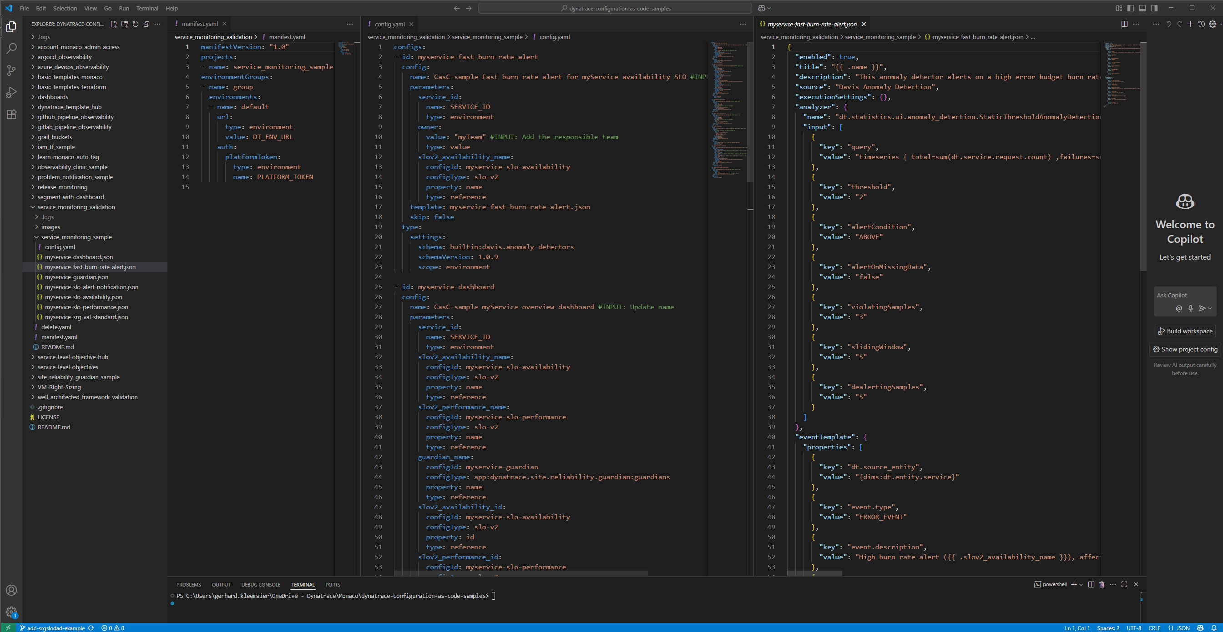Click Show project config button

click(1185, 349)
